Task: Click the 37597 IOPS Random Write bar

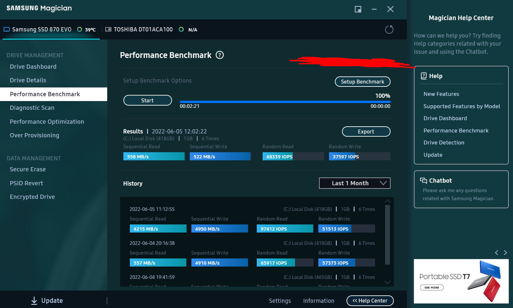Action: point(359,156)
